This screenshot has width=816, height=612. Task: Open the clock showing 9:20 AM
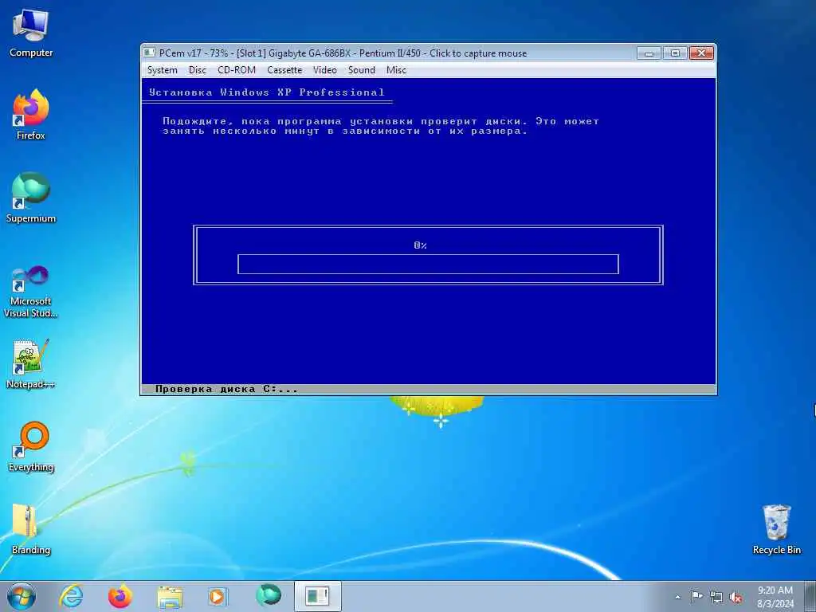coord(775,597)
